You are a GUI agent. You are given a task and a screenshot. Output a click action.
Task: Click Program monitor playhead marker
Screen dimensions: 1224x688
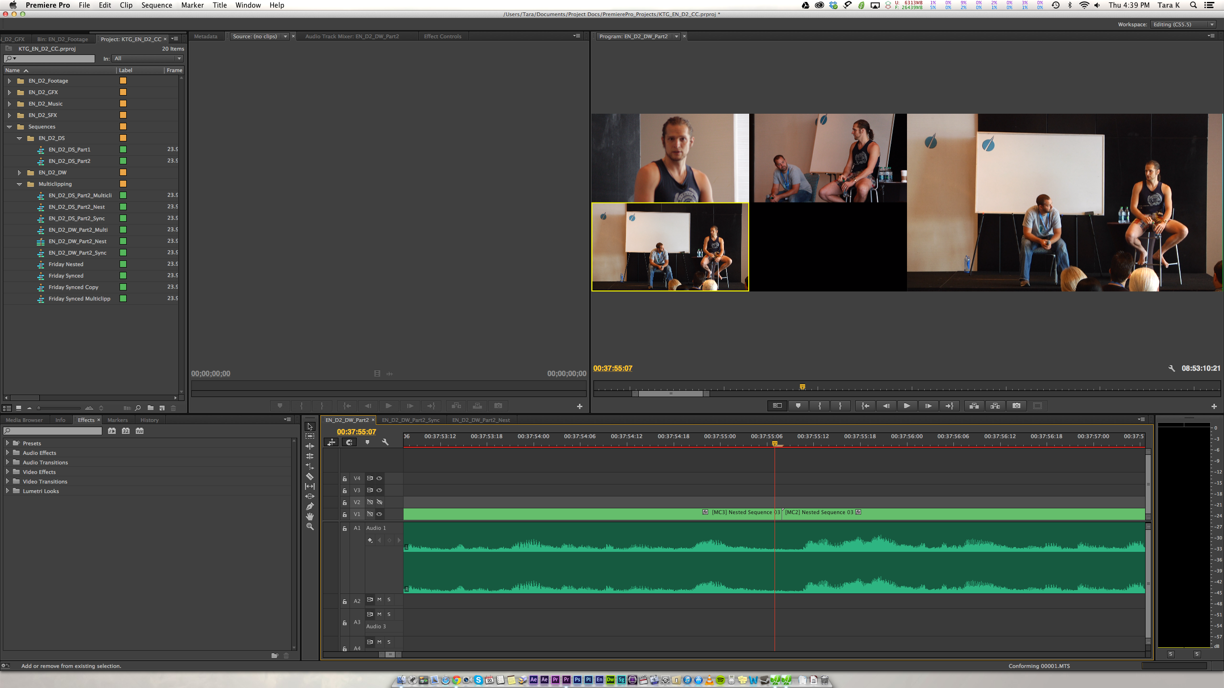[802, 387]
